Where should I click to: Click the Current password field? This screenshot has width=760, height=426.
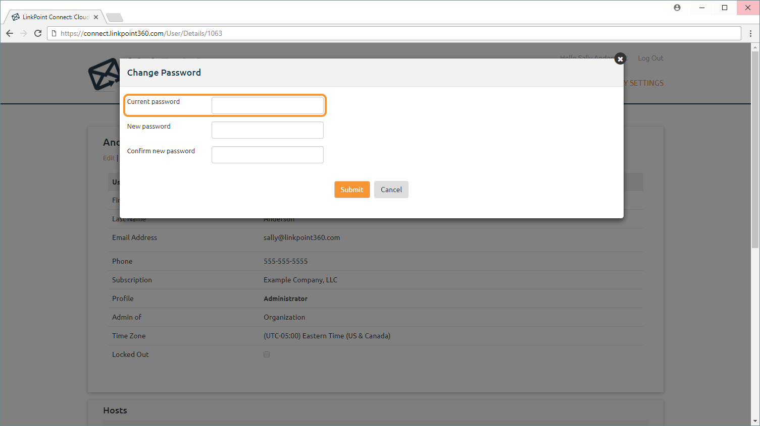tap(267, 105)
